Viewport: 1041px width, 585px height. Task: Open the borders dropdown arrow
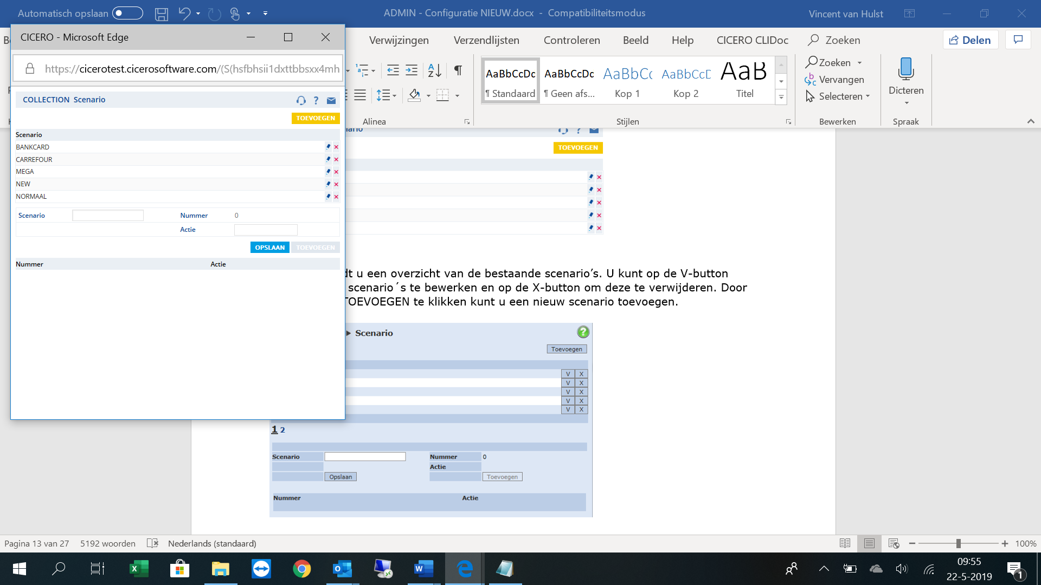tap(457, 96)
